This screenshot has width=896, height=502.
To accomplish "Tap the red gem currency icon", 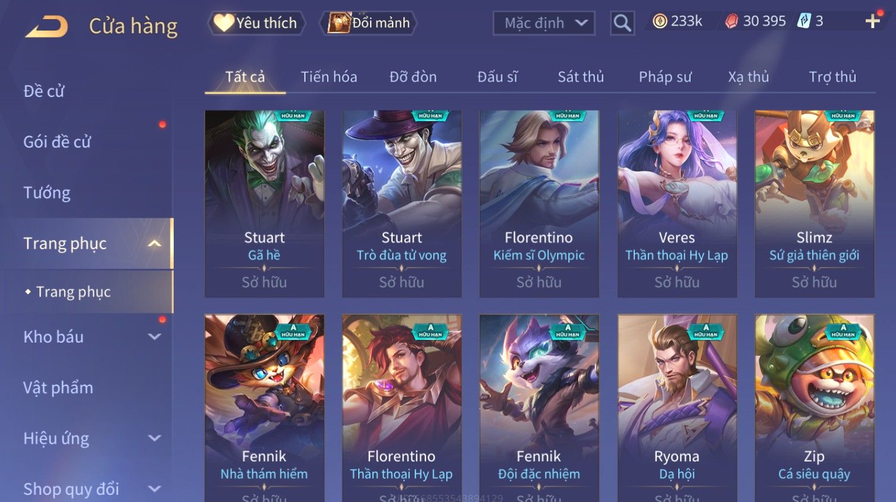I will (732, 21).
